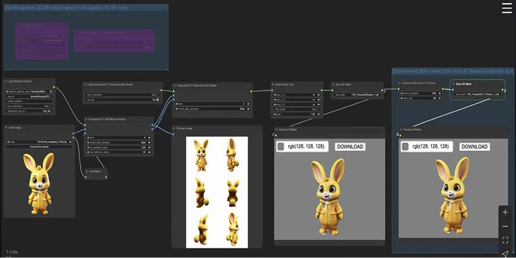Click the rgb(128, 128, 128) field in left preview
516x258 pixels.
pos(306,147)
